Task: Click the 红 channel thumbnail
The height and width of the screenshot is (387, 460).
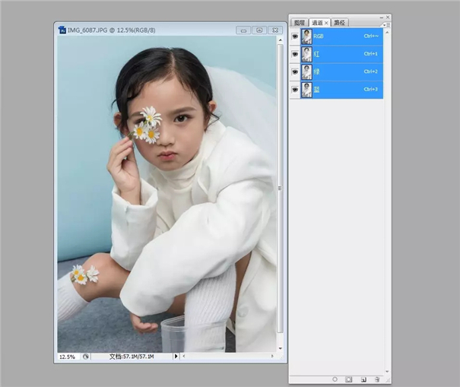Action: click(306, 54)
